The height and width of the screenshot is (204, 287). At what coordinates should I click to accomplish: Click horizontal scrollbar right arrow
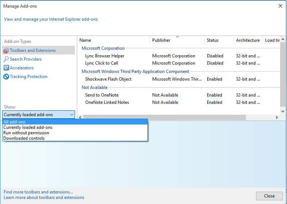[277, 118]
